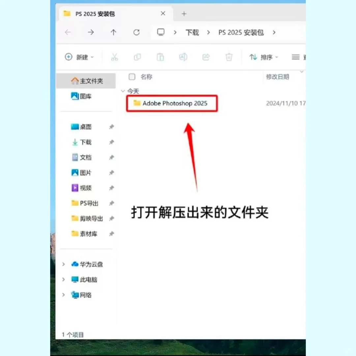356x356 pixels.
Task: Click the Paste icon in the toolbar
Action: pos(160,57)
